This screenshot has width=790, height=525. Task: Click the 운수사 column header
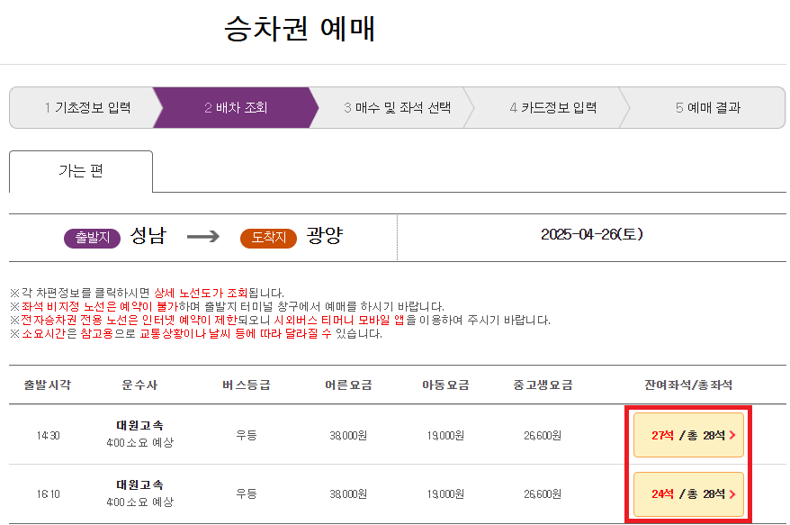click(139, 385)
